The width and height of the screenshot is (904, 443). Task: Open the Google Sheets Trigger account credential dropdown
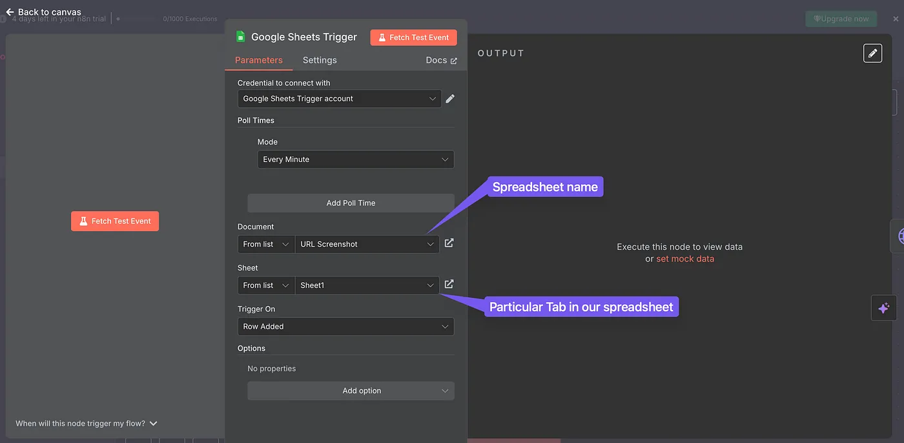340,99
